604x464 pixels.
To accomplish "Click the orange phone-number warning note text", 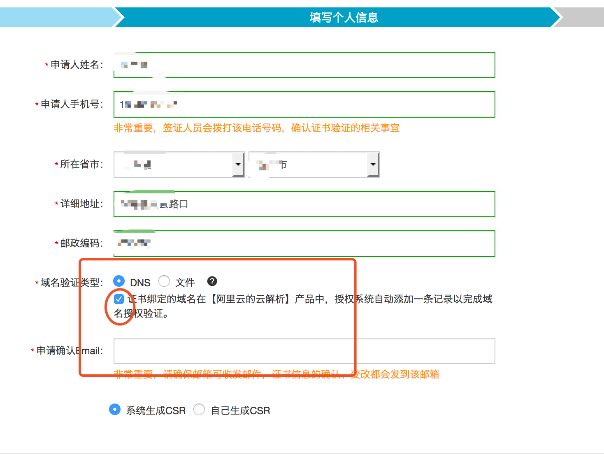I will (257, 128).
